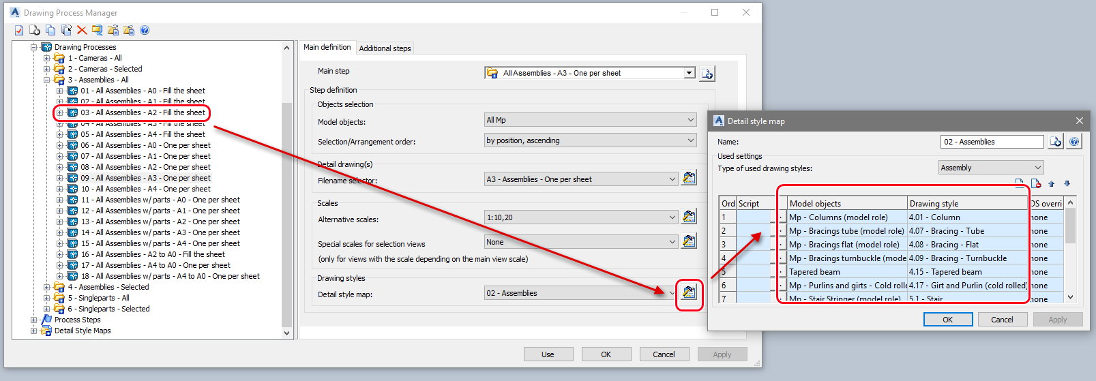The height and width of the screenshot is (381, 1096).
Task: Click the edit icon beside Special scales
Action: pyautogui.click(x=689, y=241)
